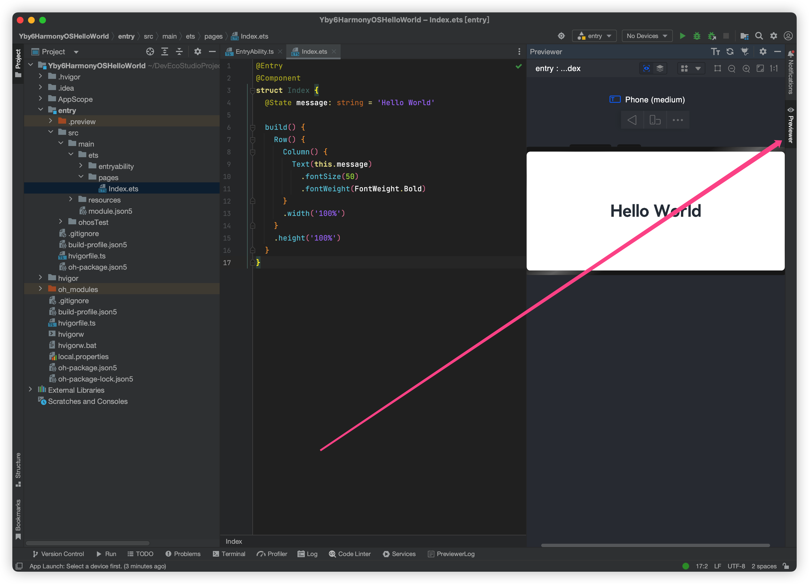Open the No Devices dropdown
Viewport: 809px width, 584px height.
click(647, 36)
